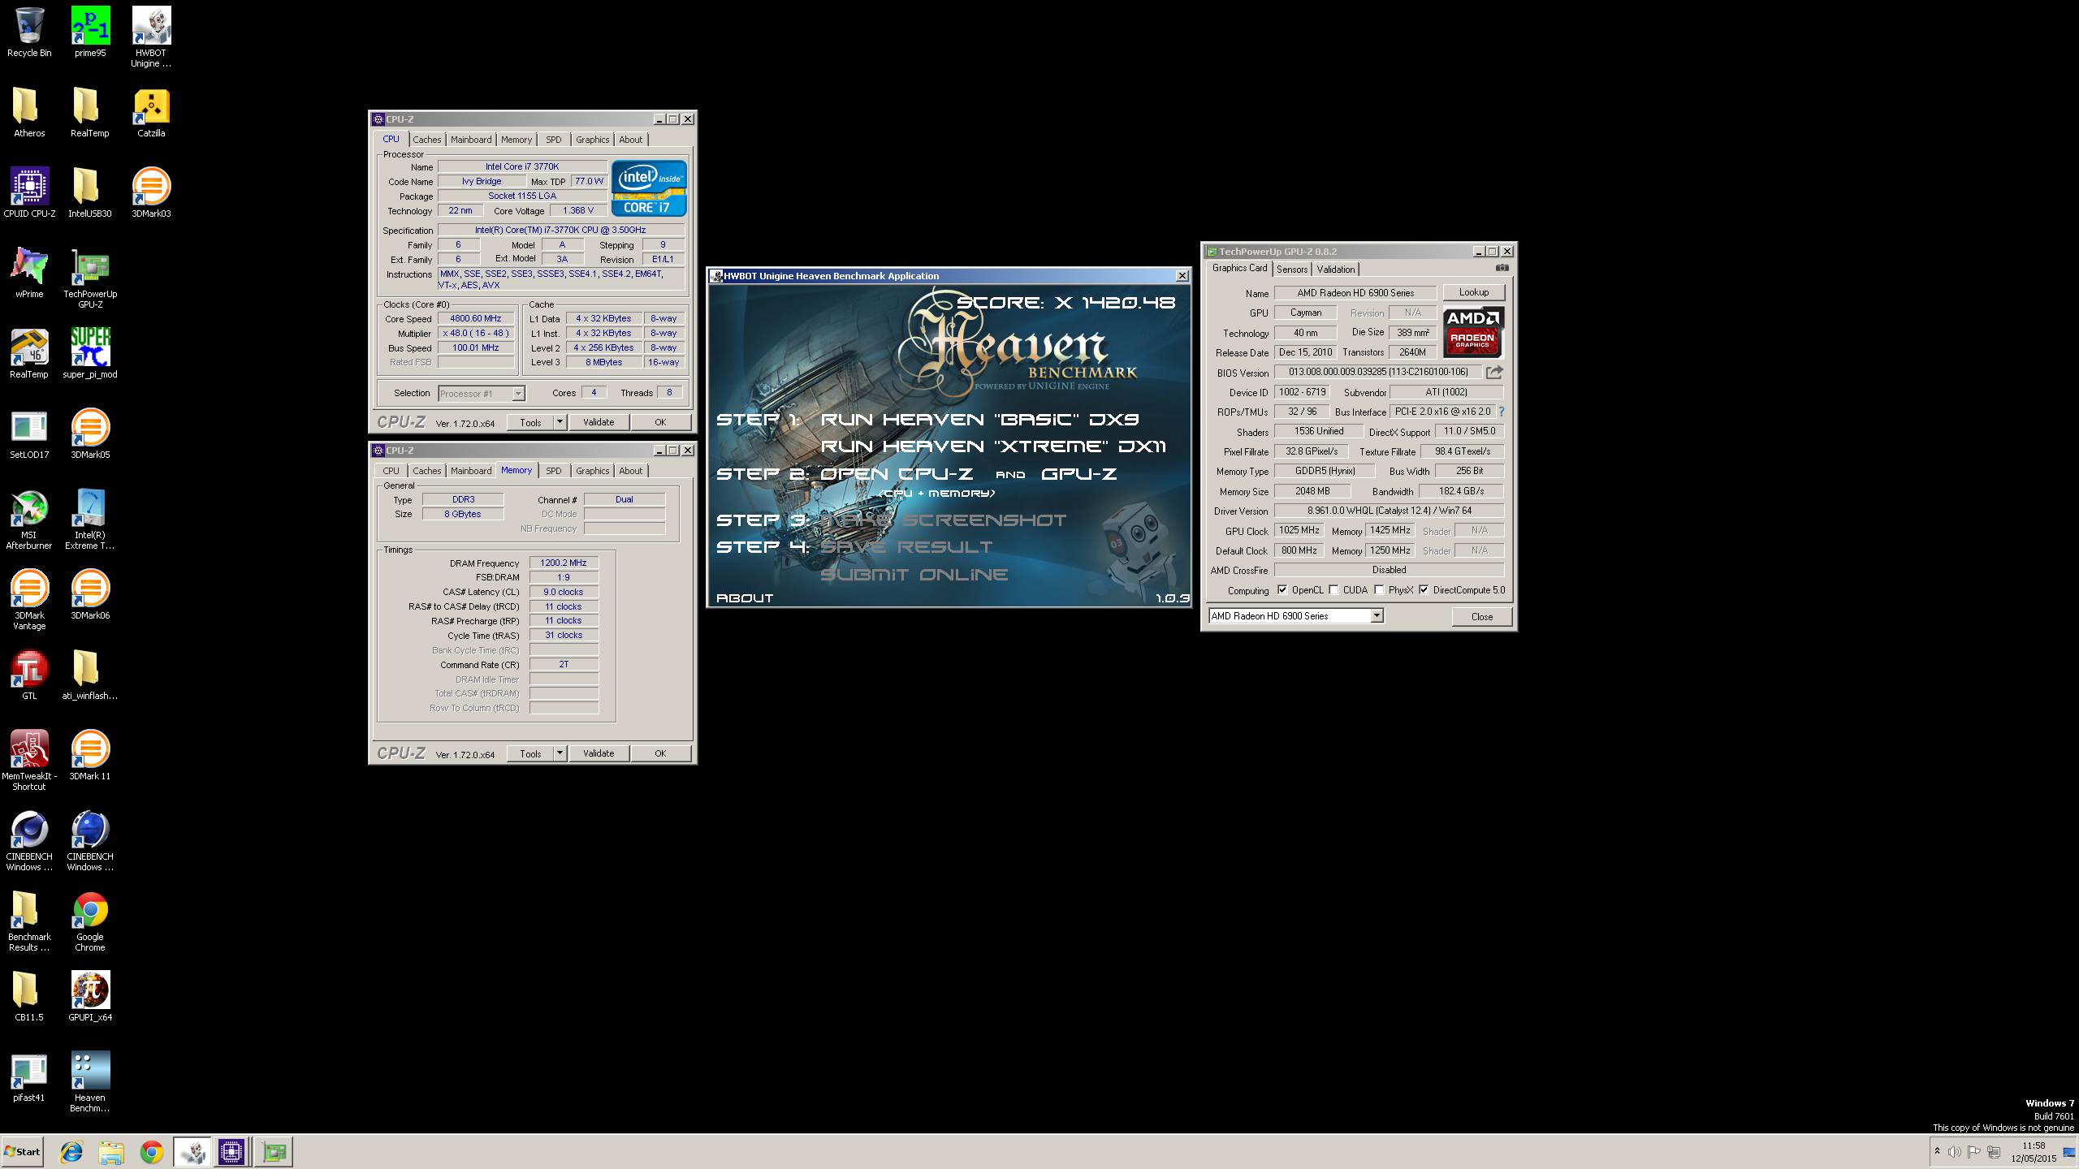Open the Validation tab in GPU-Z
Viewport: 2079px width, 1169px height.
click(x=1335, y=270)
